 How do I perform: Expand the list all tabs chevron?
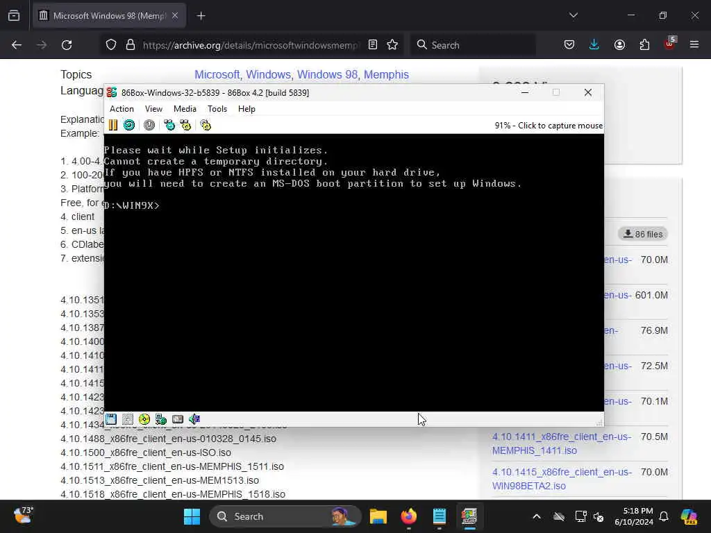click(x=574, y=15)
